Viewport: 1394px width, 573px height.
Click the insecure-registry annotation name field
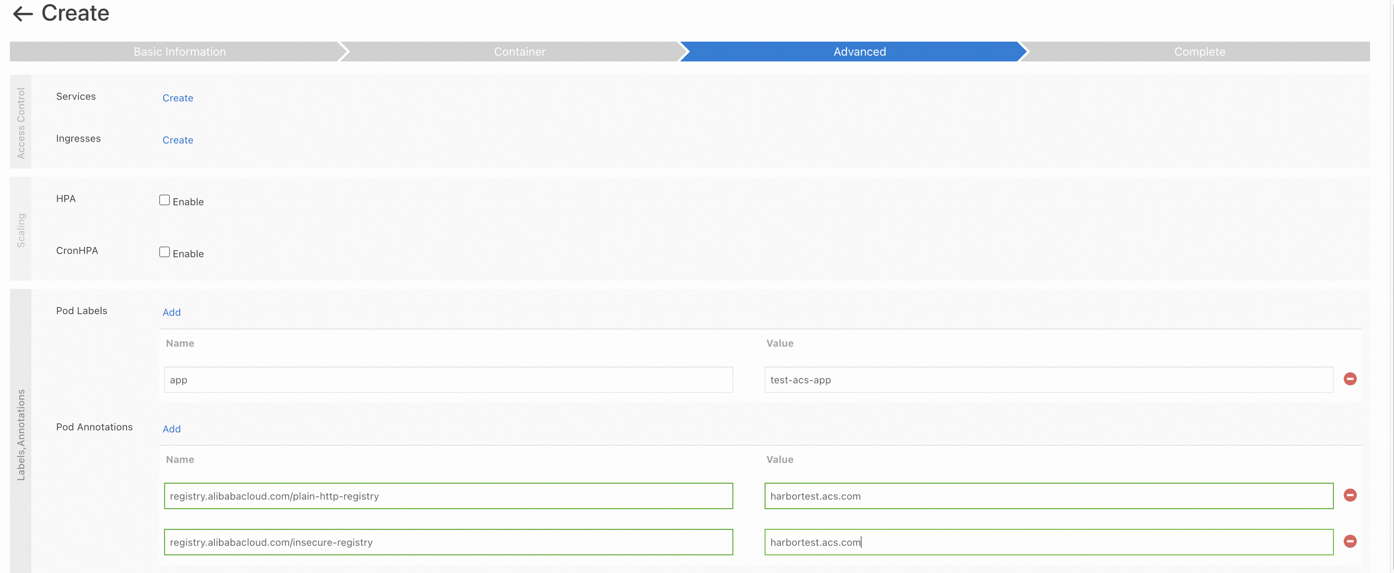(448, 542)
